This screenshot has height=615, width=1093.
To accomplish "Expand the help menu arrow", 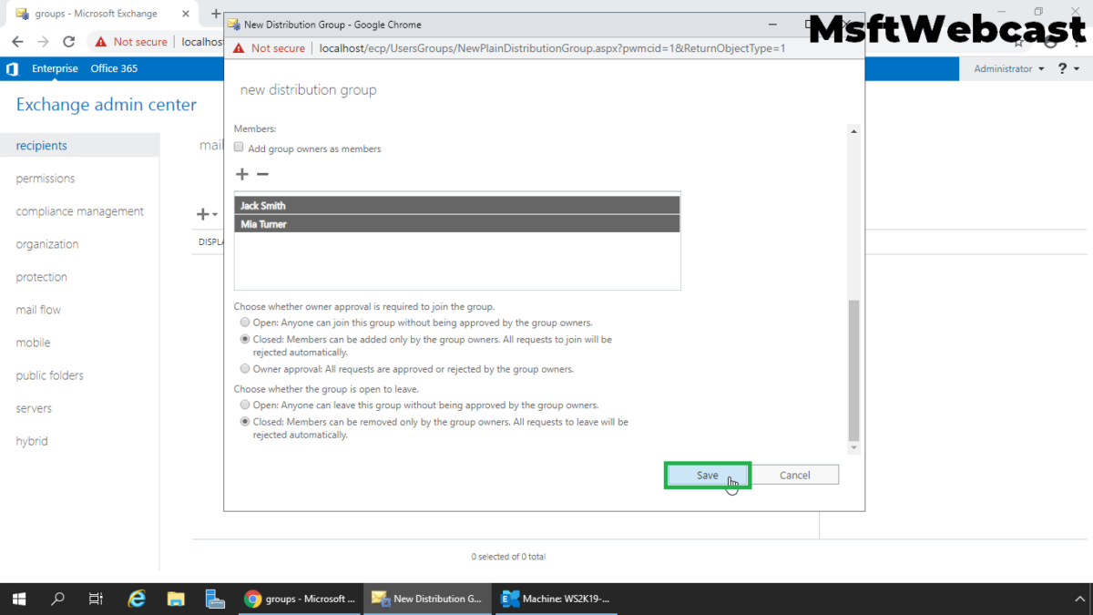I will (x=1078, y=68).
